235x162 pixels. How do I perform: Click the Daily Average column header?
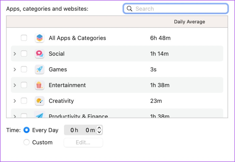[x=189, y=22]
